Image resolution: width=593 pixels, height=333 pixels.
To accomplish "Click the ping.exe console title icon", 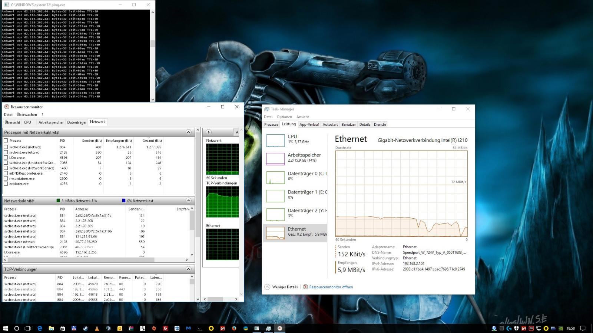I will point(6,5).
